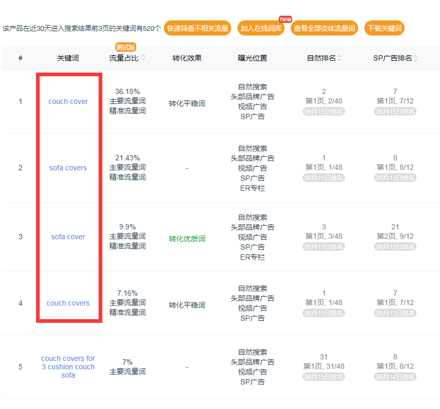Click 06月15日排名 badge under 第1页, 31/48
The height and width of the screenshot is (409, 440).
[x=324, y=377]
